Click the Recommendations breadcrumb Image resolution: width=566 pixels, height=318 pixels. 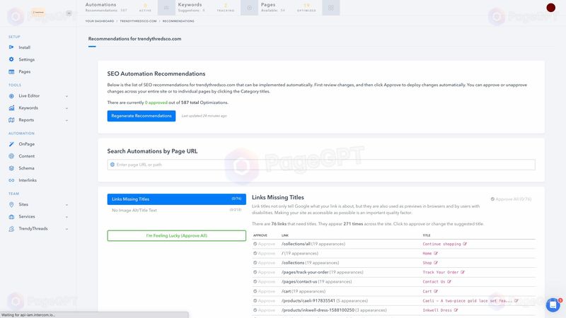178,21
